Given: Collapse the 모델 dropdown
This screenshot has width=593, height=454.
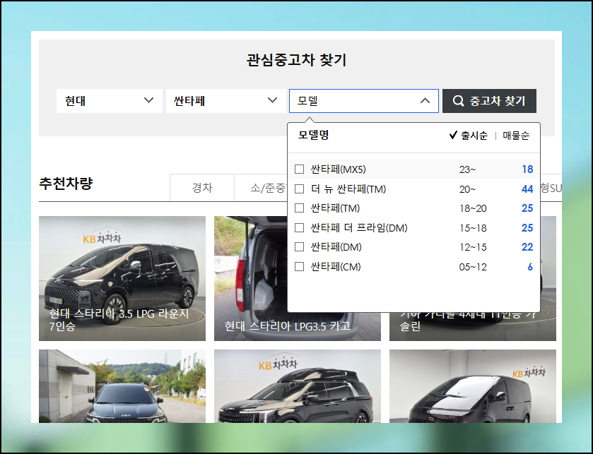Looking at the screenshot, I should (x=364, y=101).
